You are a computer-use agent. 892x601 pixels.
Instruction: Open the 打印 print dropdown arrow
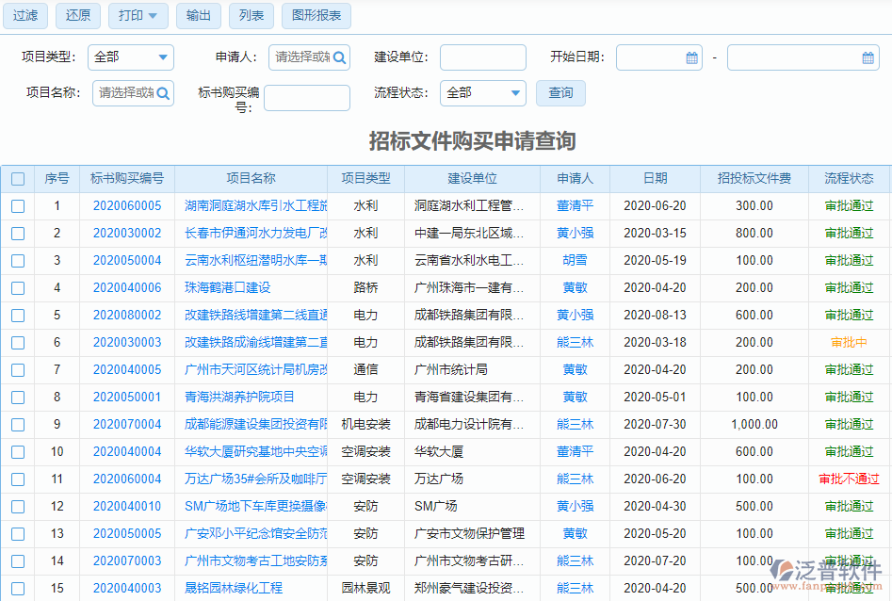154,16
